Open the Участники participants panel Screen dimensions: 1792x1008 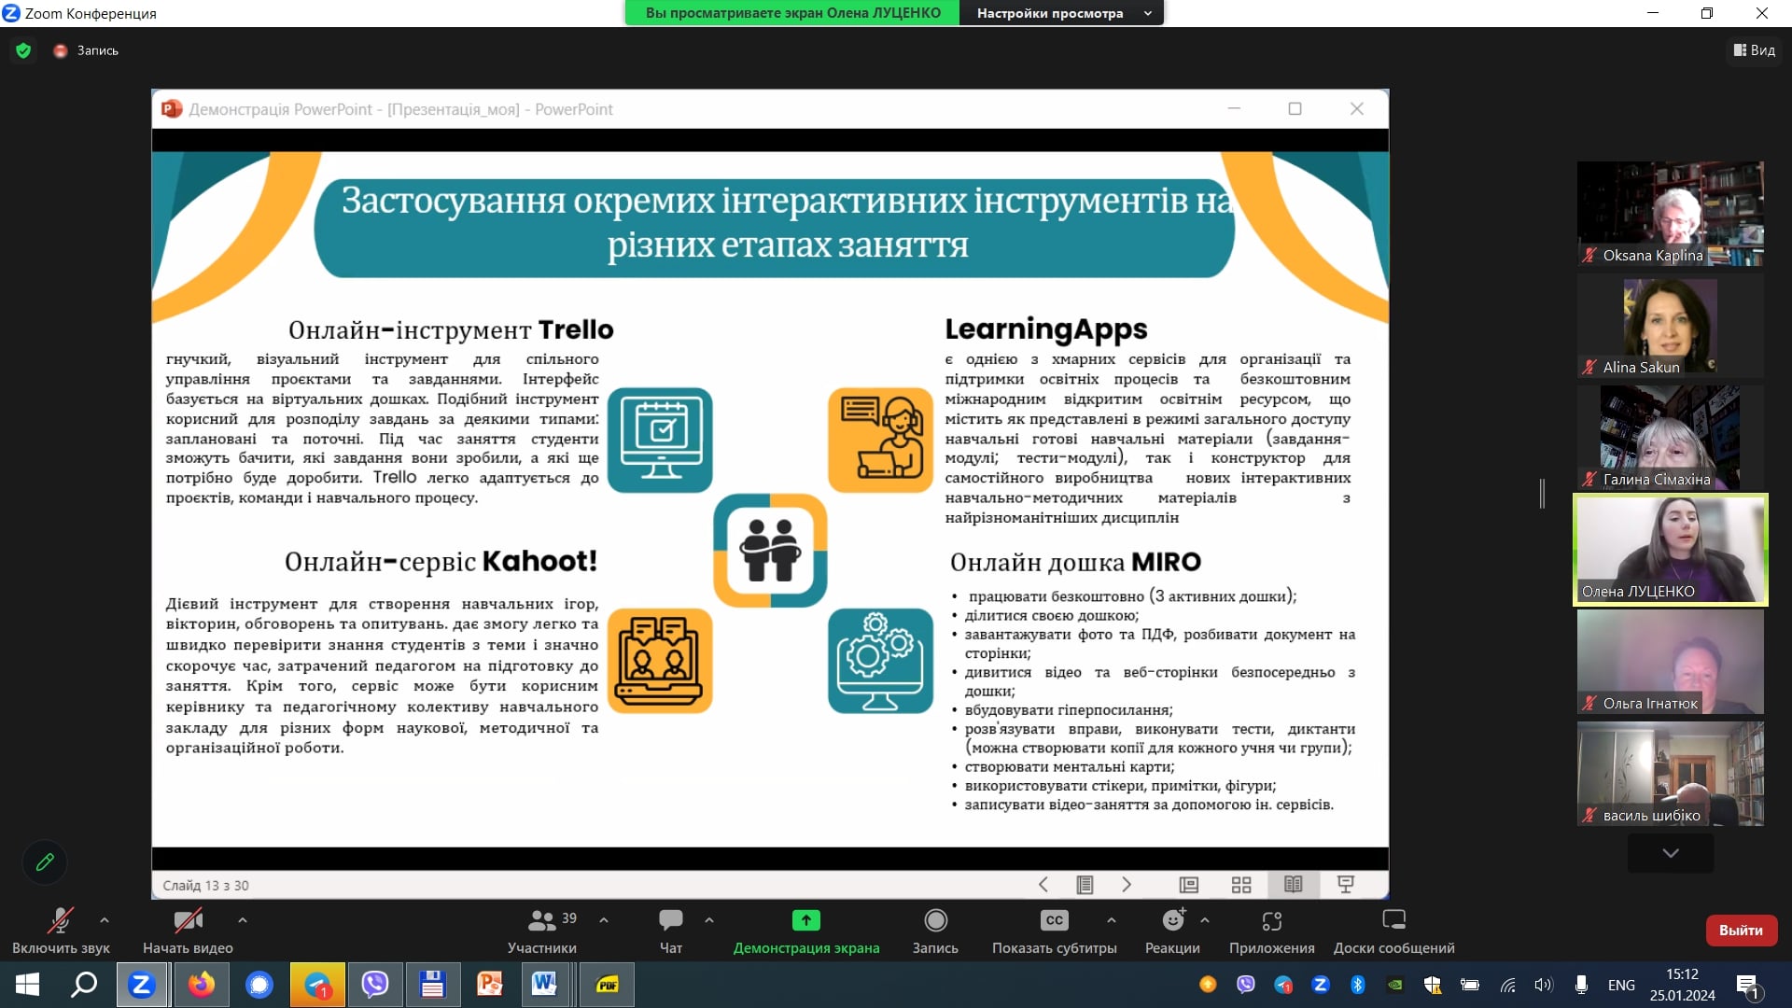click(x=542, y=931)
